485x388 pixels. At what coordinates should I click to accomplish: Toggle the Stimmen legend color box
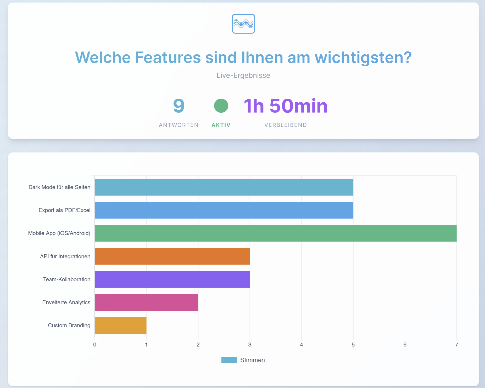tap(229, 360)
